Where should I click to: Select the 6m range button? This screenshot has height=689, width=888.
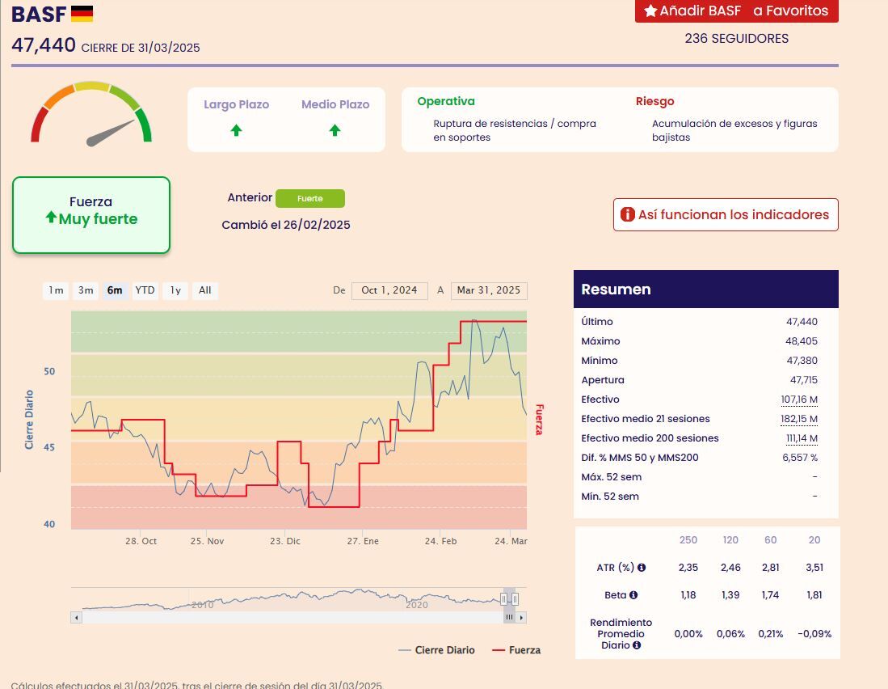(115, 290)
